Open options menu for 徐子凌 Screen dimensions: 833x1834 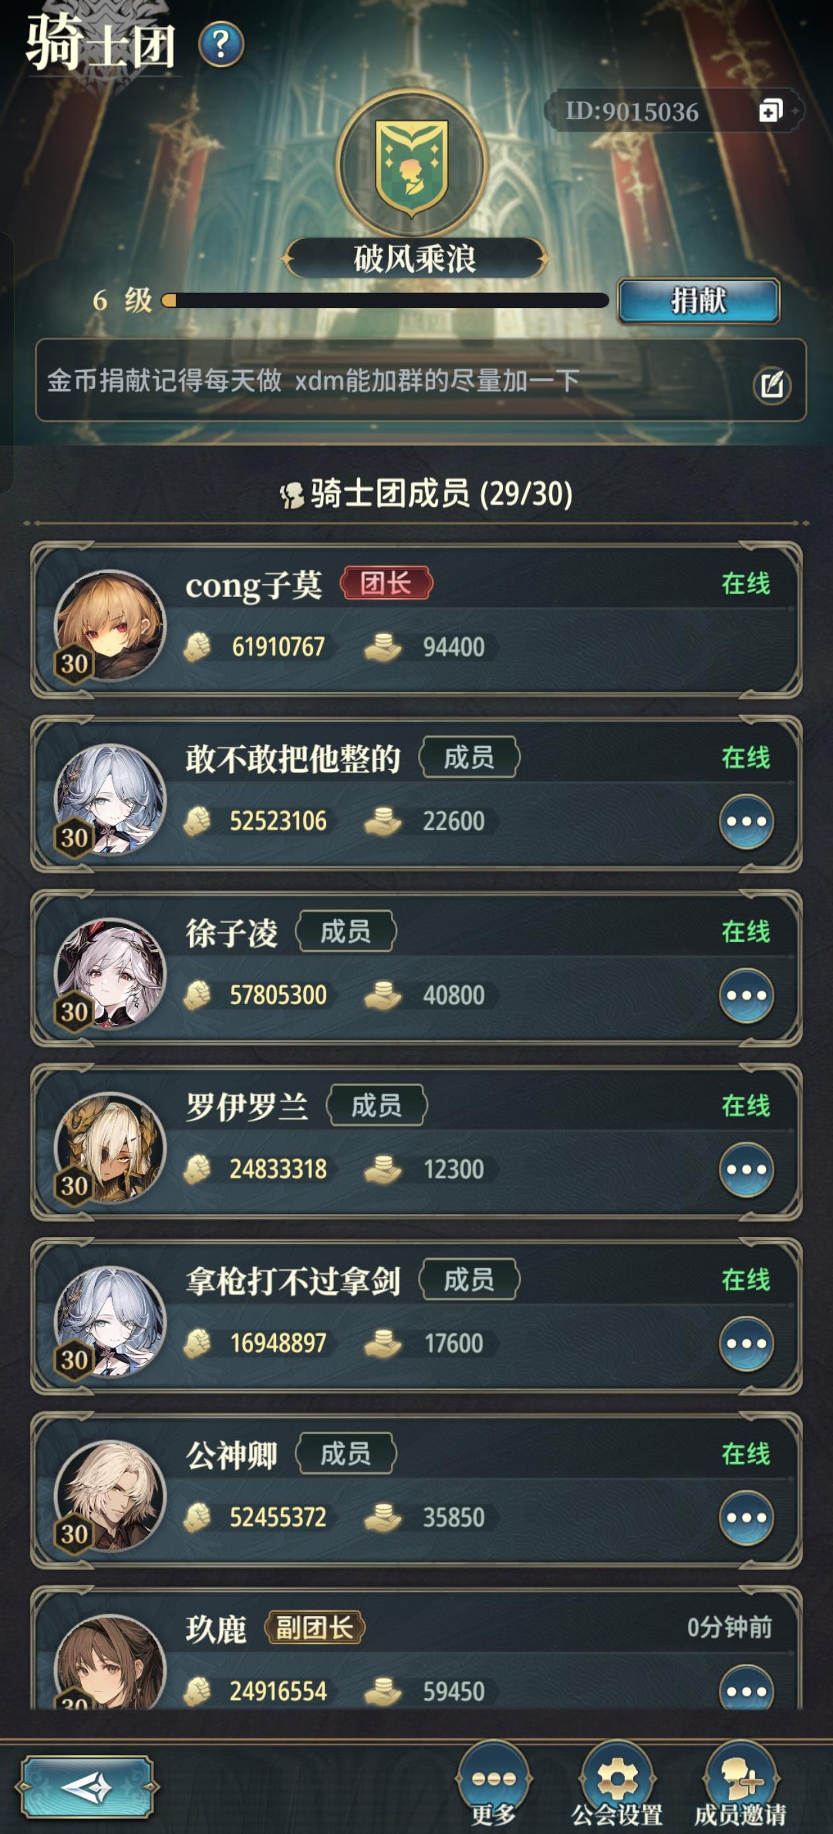coord(746,996)
